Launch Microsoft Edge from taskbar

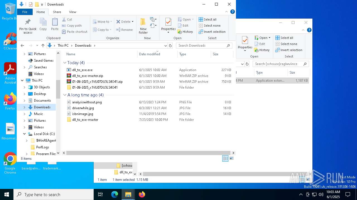tap(115, 194)
